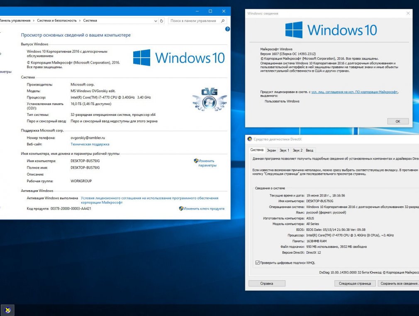Switch to the Система tab in DirectX
The image size is (419, 316).
257,150
